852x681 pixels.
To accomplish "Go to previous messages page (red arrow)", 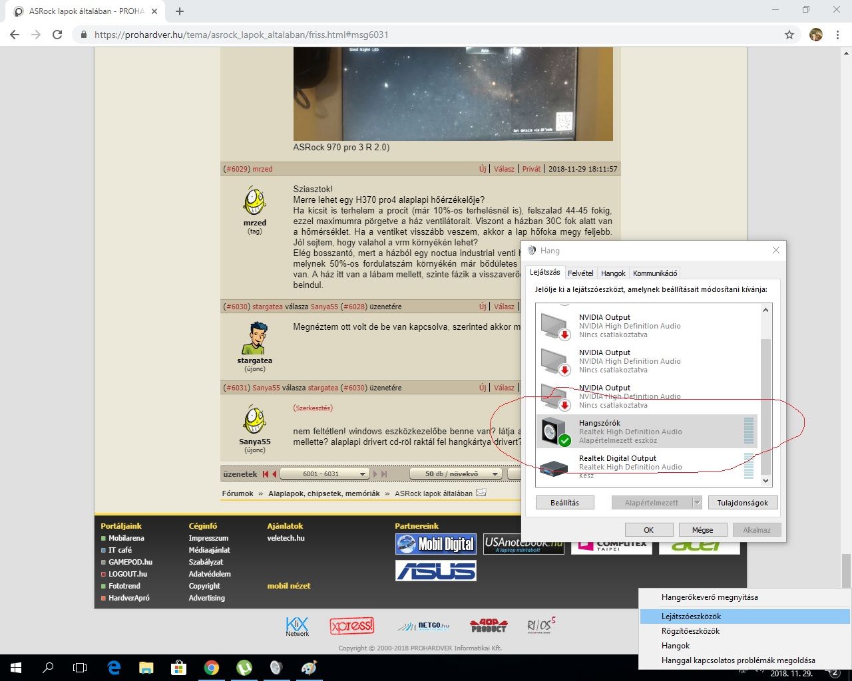I will point(274,474).
